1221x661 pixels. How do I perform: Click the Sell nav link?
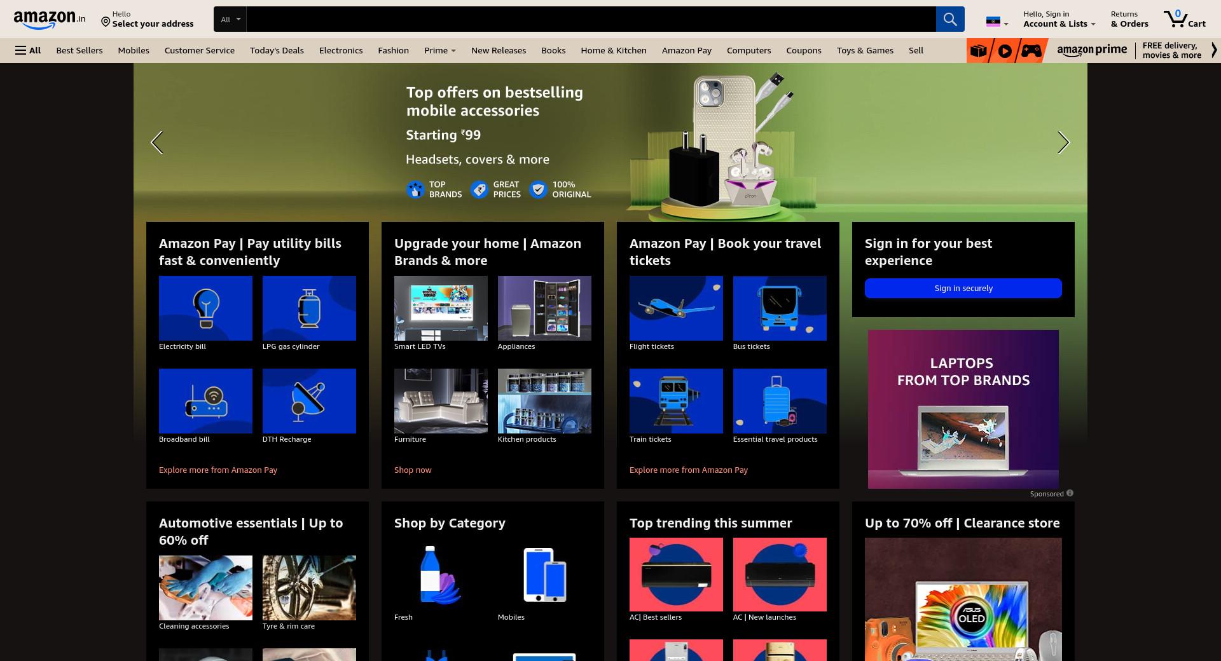(x=916, y=50)
